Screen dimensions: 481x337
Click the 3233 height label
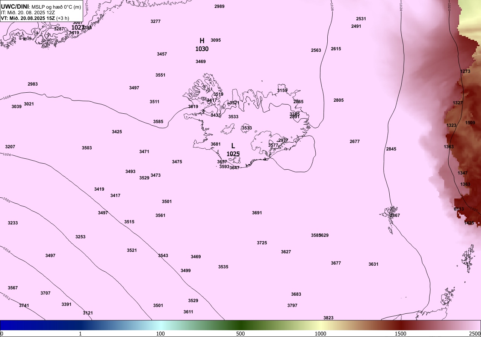coord(13,223)
